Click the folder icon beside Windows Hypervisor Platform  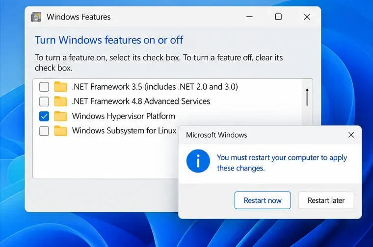point(60,116)
